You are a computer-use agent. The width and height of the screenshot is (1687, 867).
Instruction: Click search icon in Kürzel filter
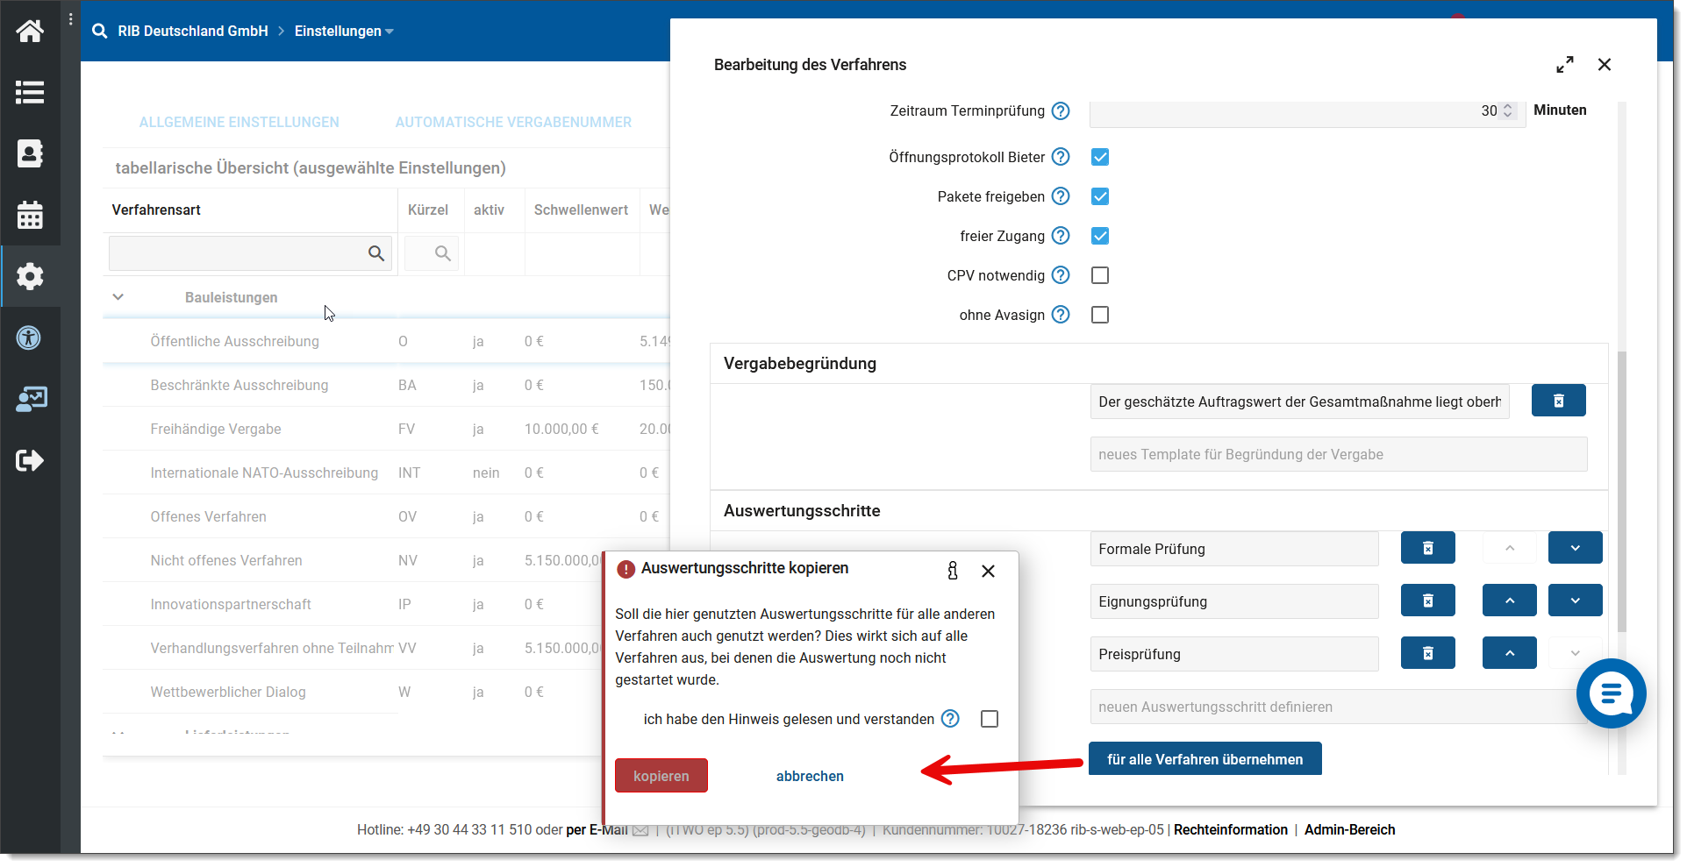[443, 253]
